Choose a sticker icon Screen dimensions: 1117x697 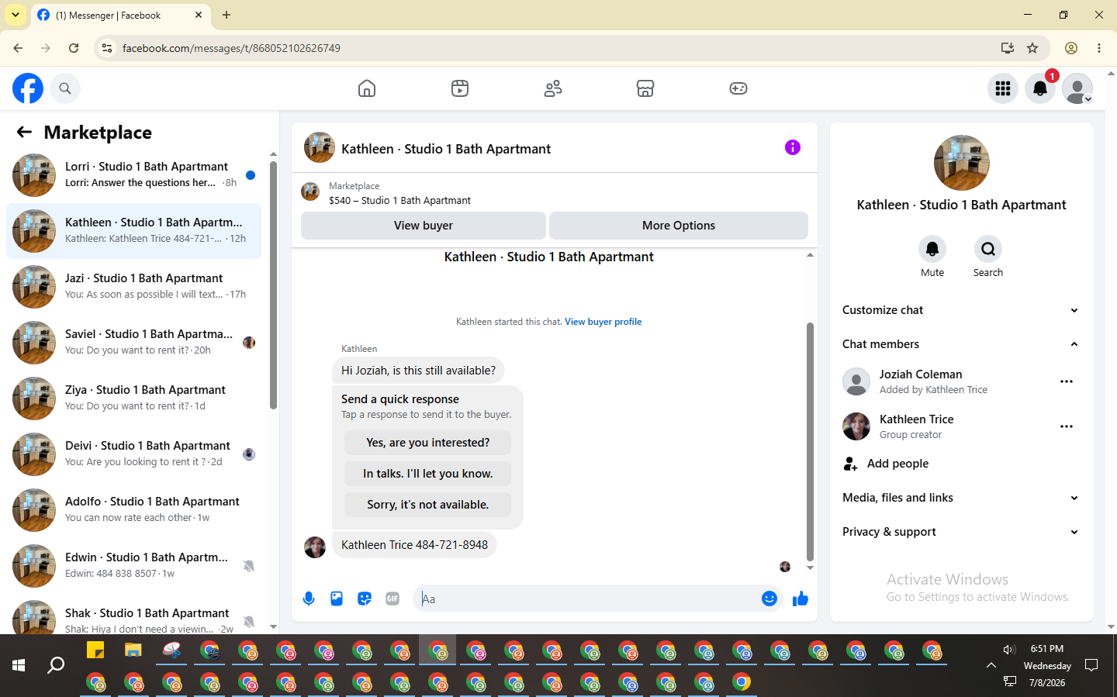(x=365, y=599)
